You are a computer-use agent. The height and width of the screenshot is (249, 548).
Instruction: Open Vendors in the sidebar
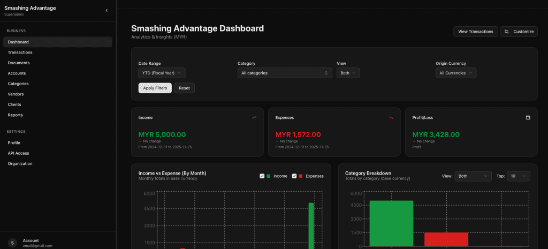coord(58,94)
